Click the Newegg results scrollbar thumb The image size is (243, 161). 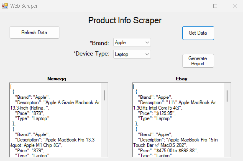pyautogui.click(x=104, y=96)
